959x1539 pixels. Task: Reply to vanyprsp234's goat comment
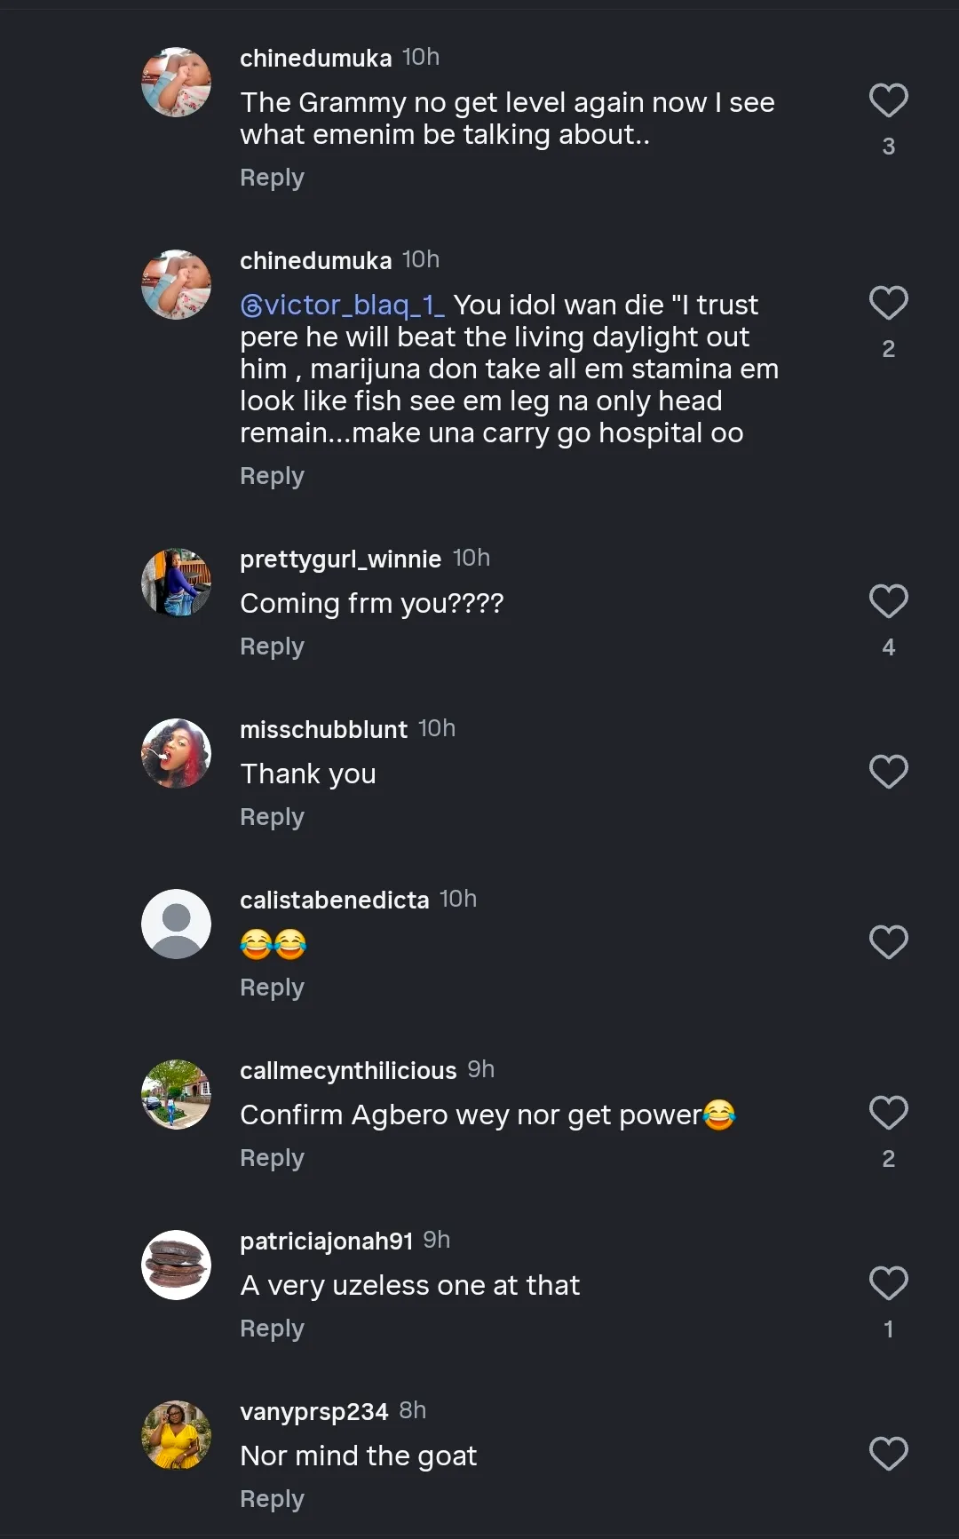(x=272, y=1499)
